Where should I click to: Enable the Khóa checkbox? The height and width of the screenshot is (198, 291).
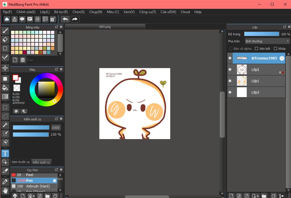pos(275,49)
